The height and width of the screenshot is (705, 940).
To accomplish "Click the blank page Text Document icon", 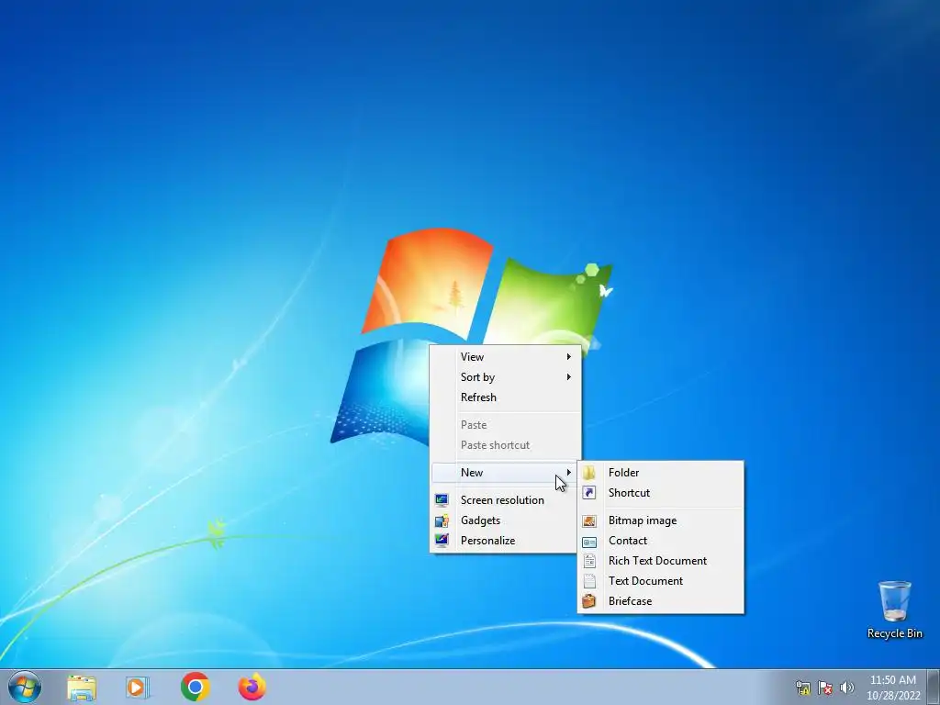I will [x=589, y=581].
